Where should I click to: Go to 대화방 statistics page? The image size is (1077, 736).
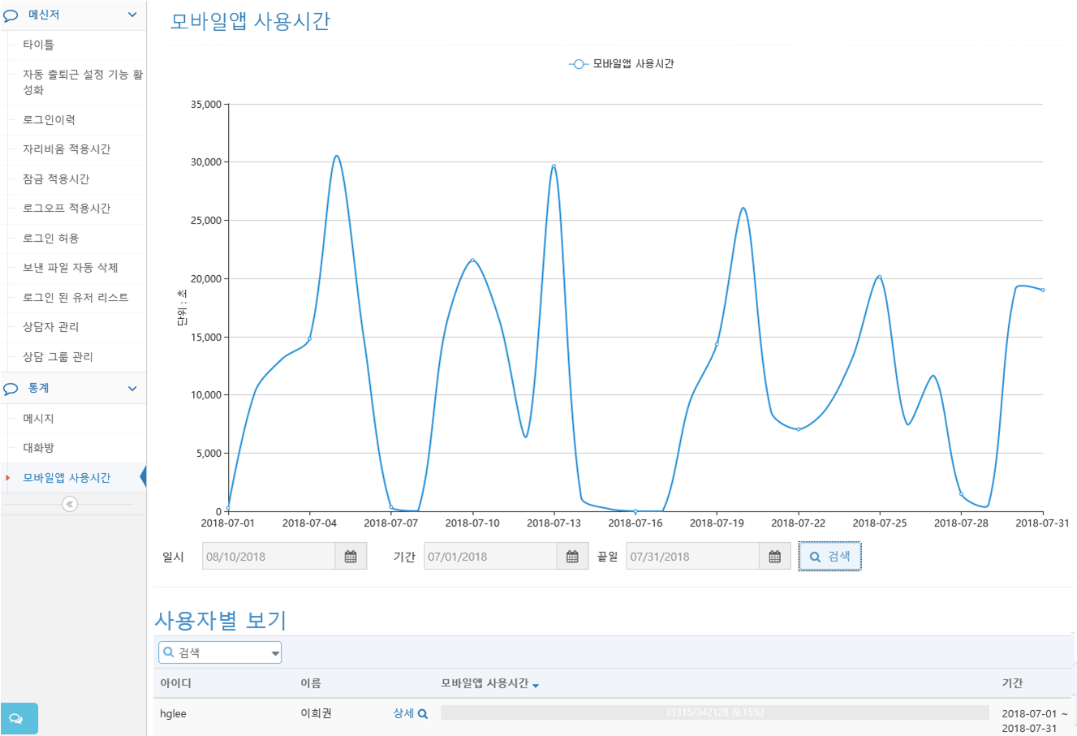[39, 448]
